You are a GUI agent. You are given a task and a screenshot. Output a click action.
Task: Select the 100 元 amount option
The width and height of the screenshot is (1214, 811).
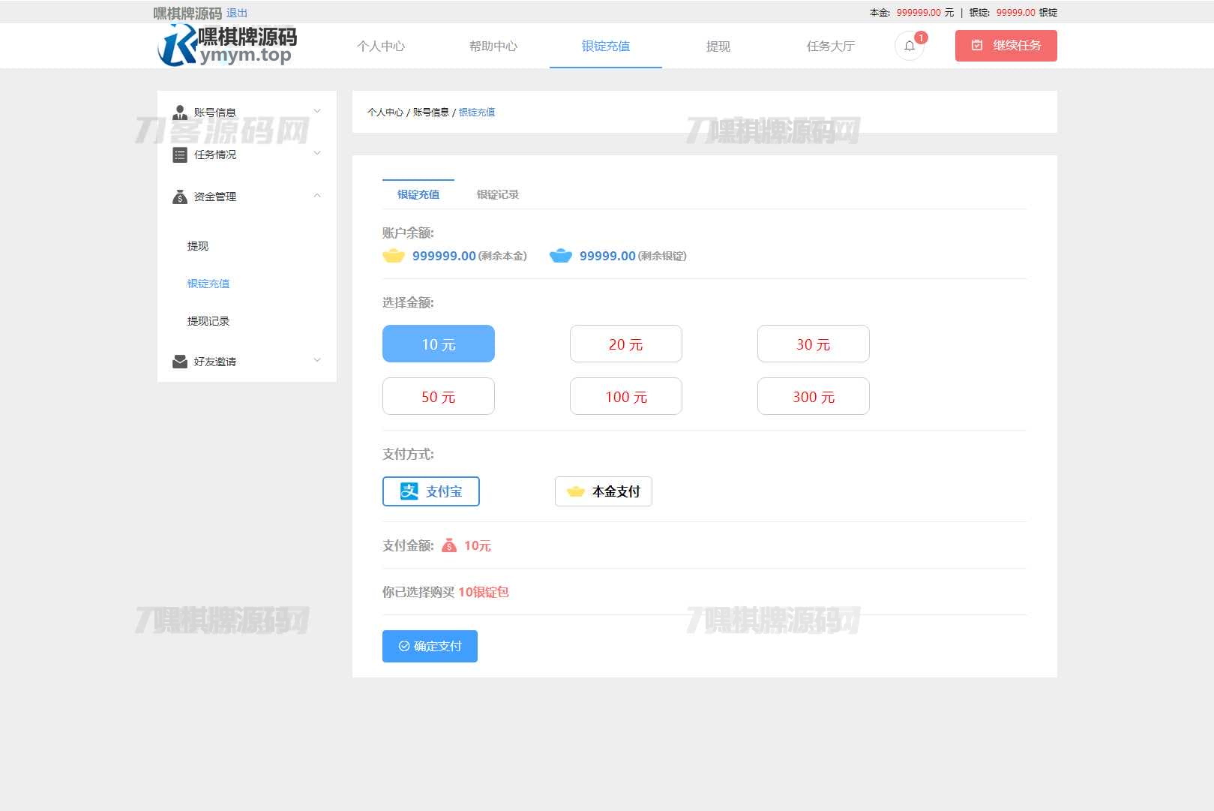click(x=626, y=396)
